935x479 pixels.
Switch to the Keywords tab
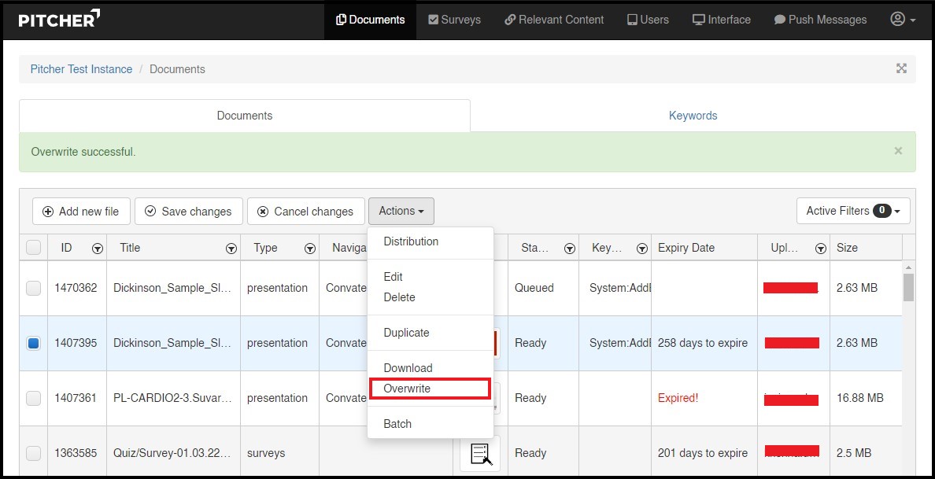pyautogui.click(x=693, y=116)
